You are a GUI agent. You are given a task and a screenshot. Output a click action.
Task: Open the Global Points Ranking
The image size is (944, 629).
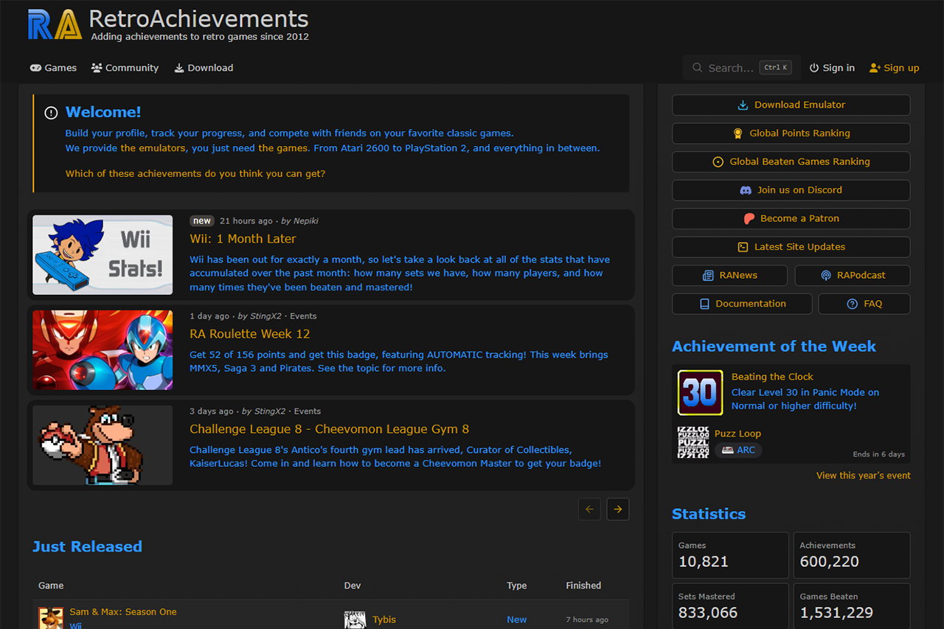[791, 133]
